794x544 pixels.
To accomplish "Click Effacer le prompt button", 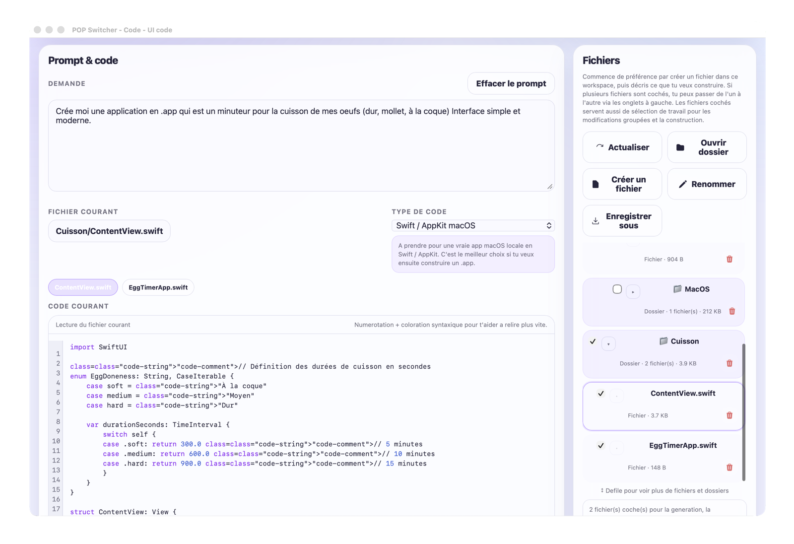I will [511, 83].
